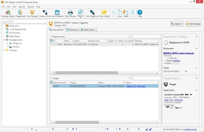Click the deployments list filter field

pos(145,37)
